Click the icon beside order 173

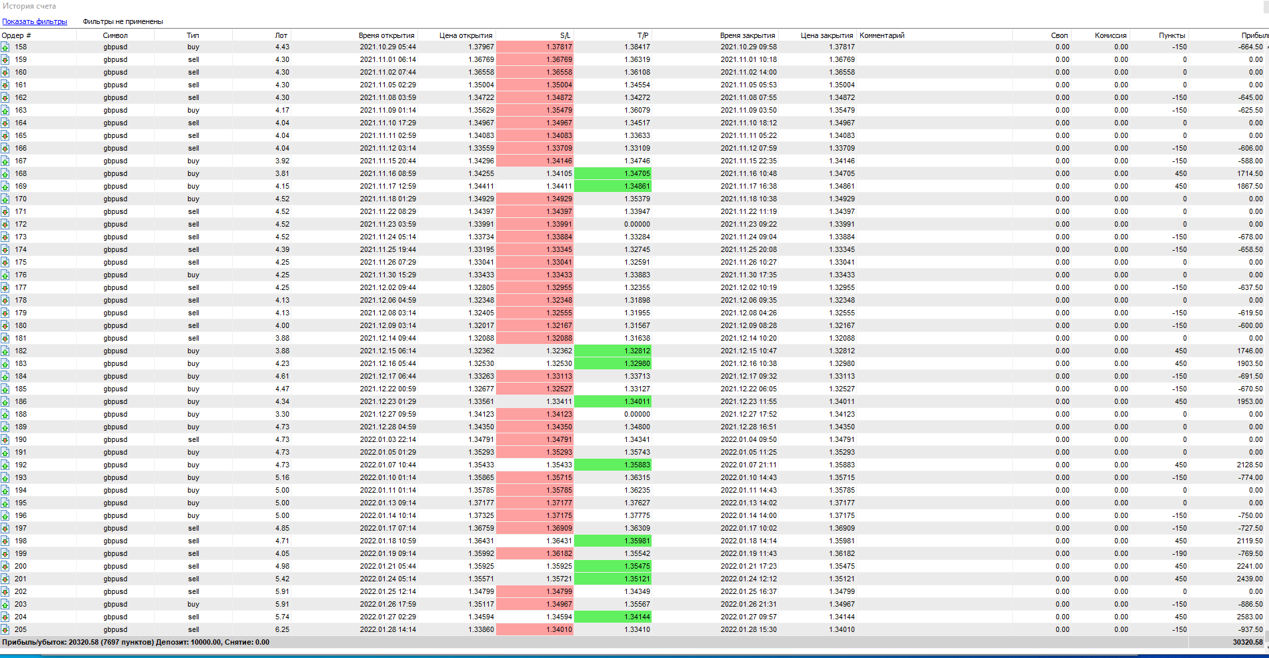[5, 237]
